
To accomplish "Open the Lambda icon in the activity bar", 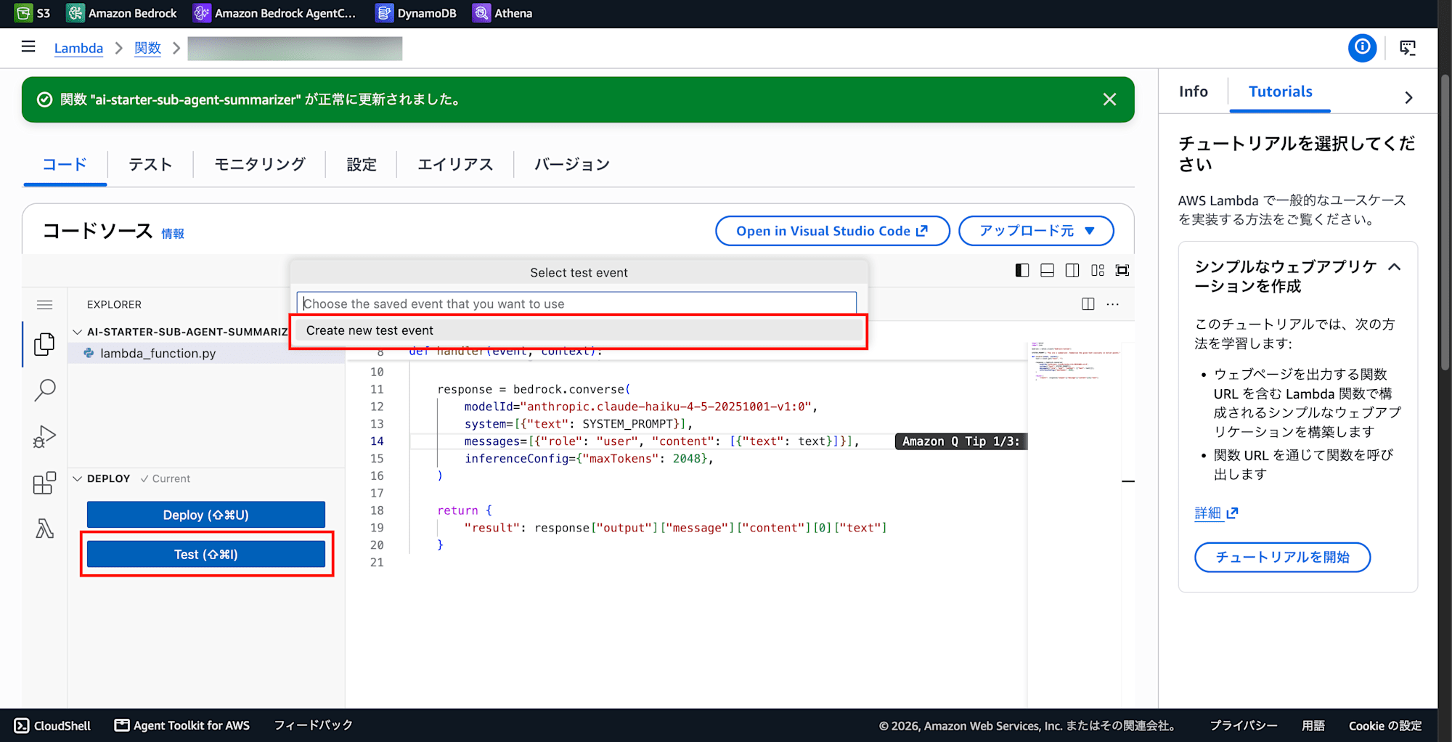I will coord(44,529).
